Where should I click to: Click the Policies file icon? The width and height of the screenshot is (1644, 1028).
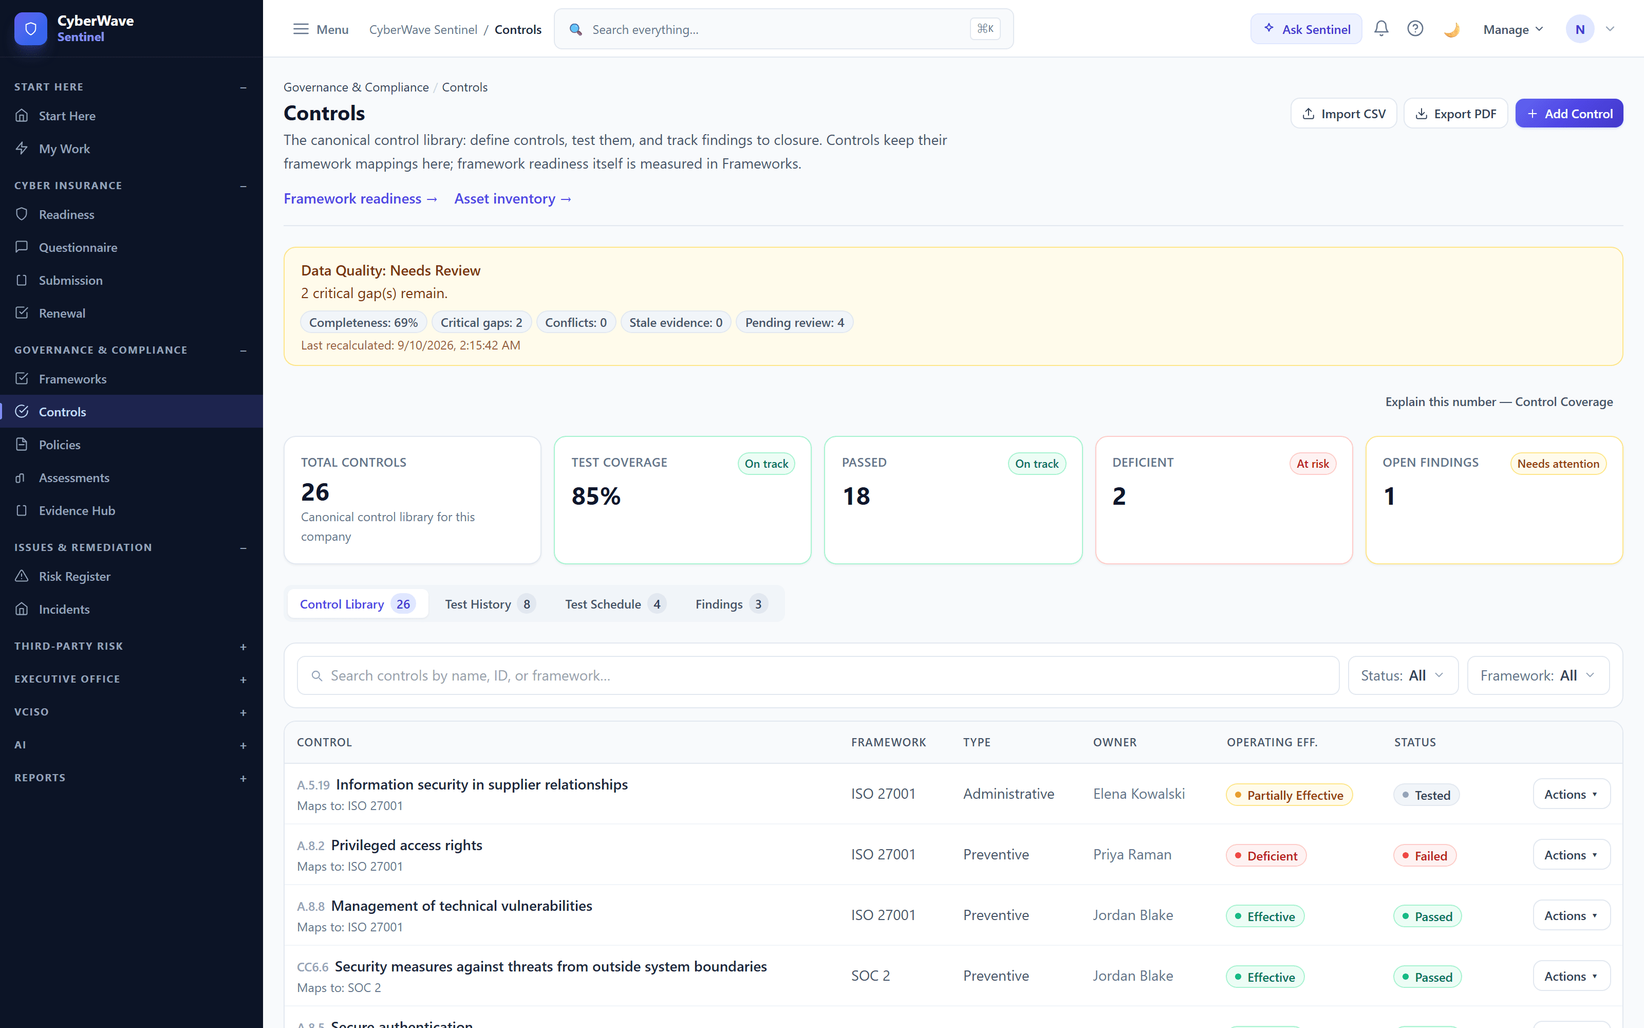pos(22,445)
